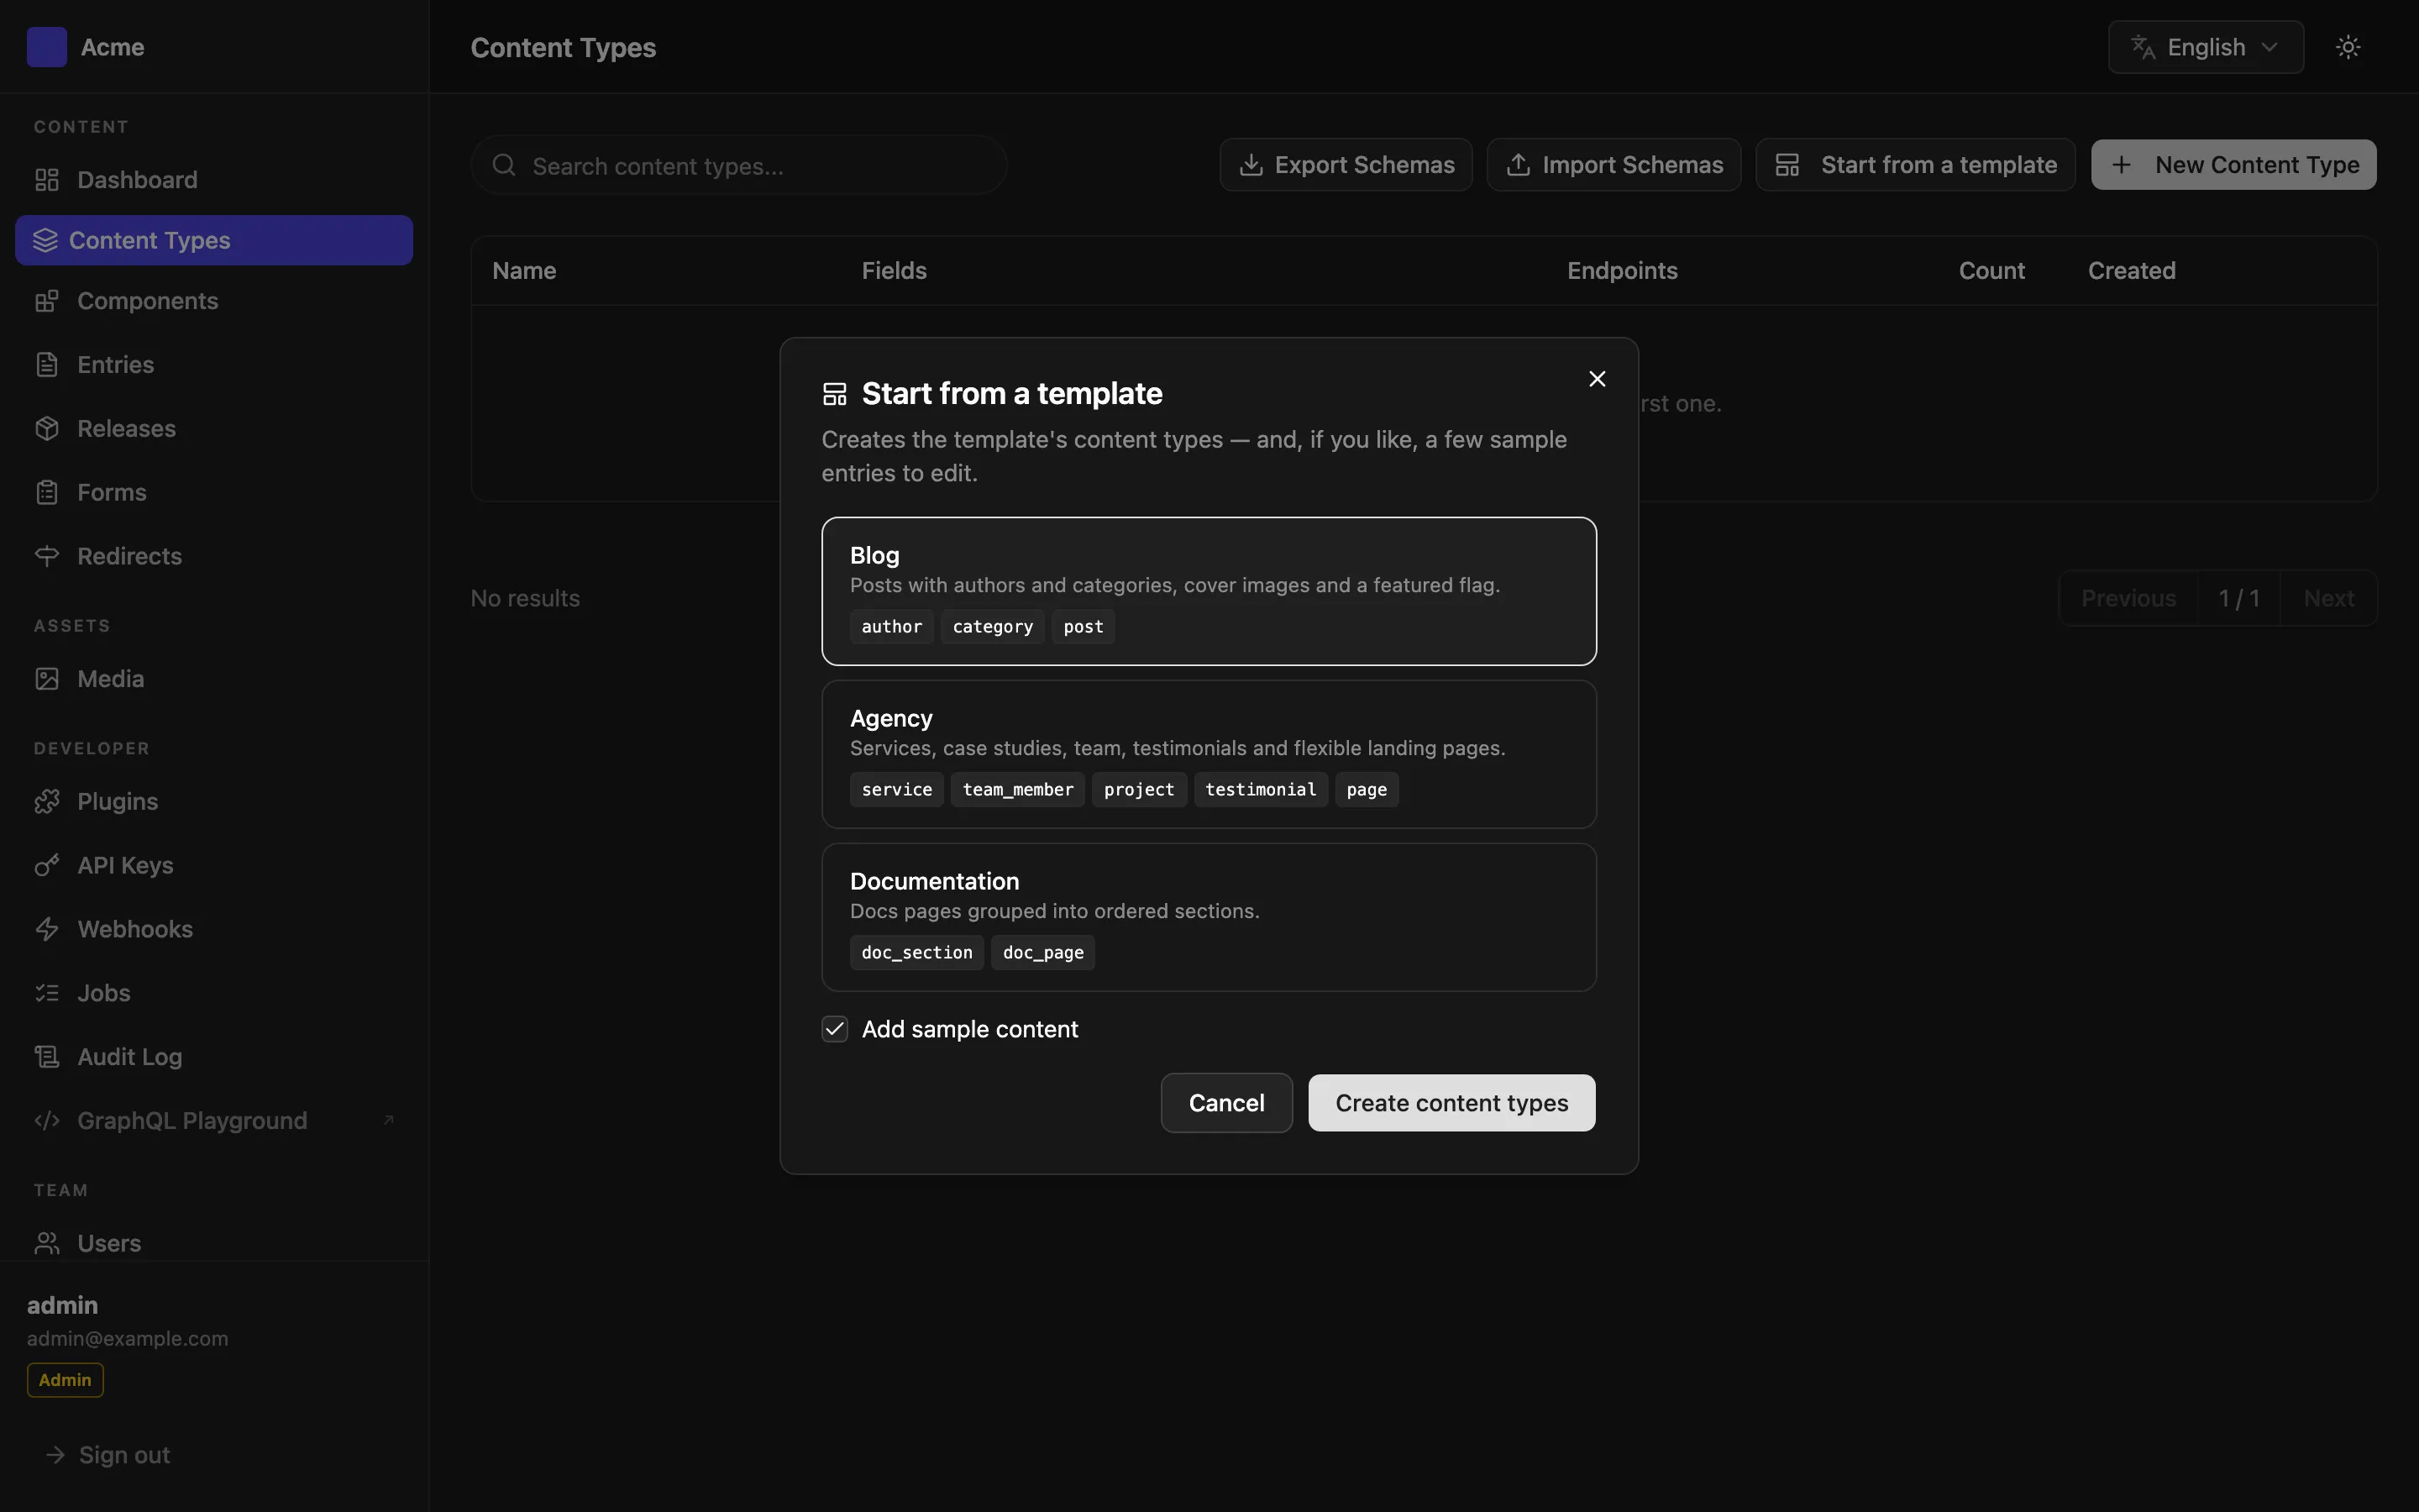Sign out of the admin account

click(x=108, y=1455)
